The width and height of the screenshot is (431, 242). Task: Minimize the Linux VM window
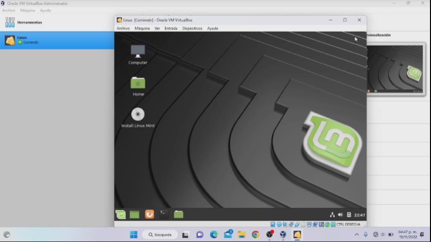point(331,20)
